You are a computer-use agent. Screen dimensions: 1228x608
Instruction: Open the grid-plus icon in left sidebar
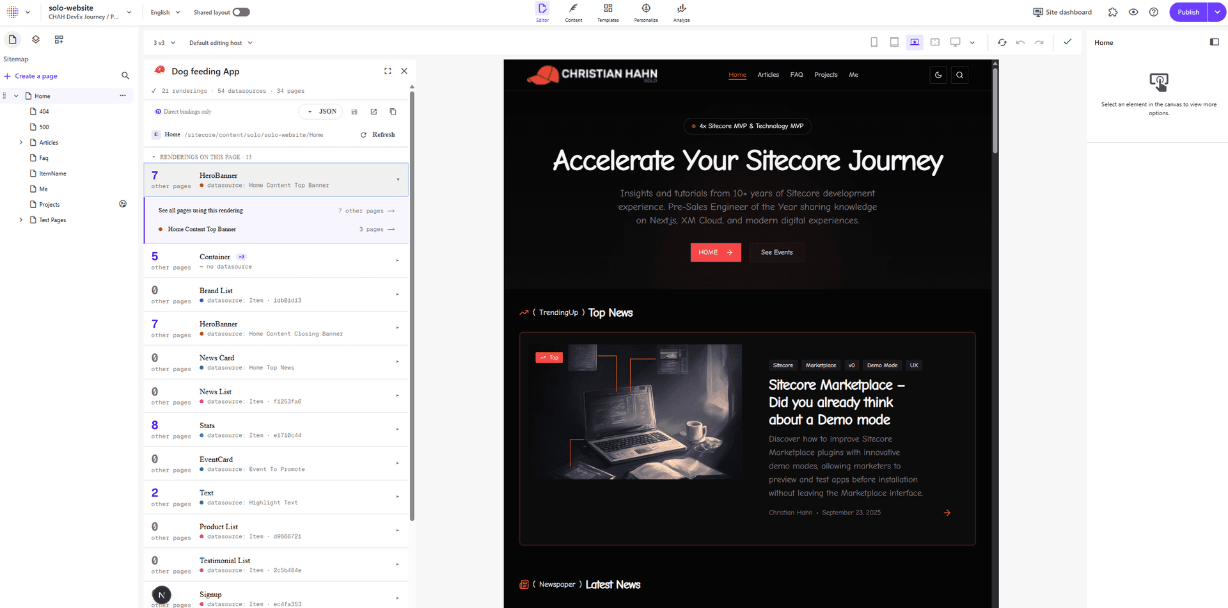pyautogui.click(x=59, y=40)
